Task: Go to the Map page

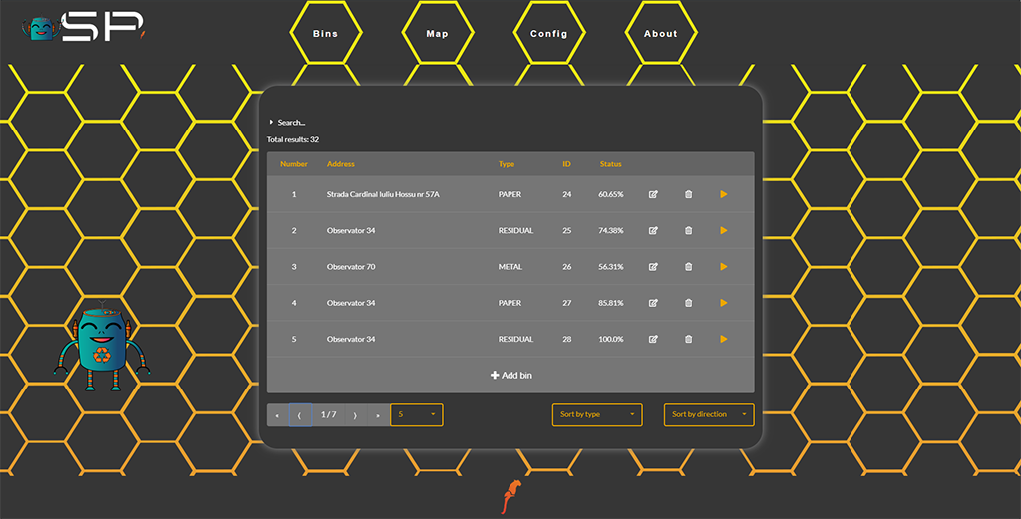Action: point(437,34)
